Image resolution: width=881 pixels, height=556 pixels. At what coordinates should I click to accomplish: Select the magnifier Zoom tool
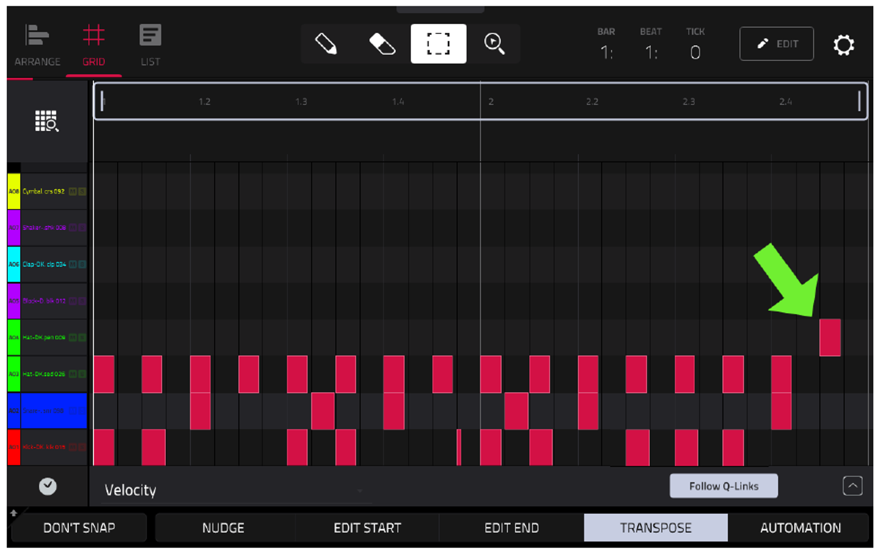494,43
